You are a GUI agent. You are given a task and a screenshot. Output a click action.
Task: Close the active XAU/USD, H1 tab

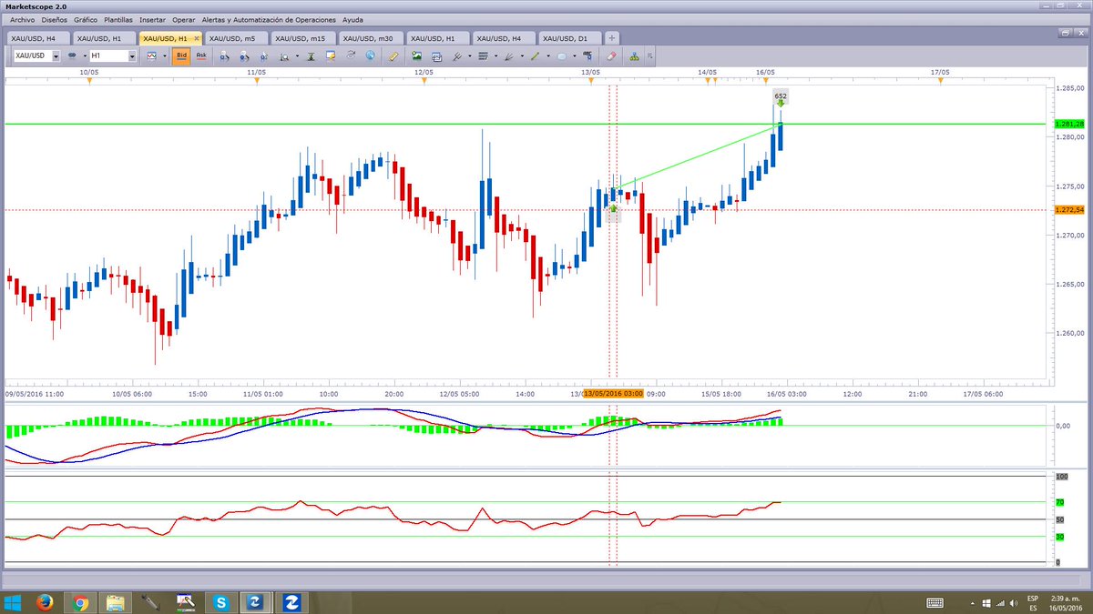coord(198,38)
